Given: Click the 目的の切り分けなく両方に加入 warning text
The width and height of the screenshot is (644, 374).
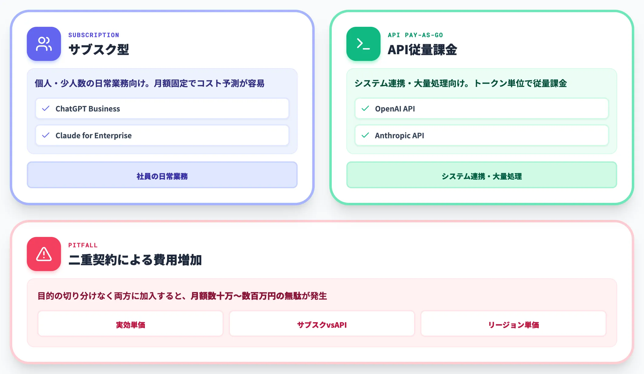Looking at the screenshot, I should click(182, 296).
